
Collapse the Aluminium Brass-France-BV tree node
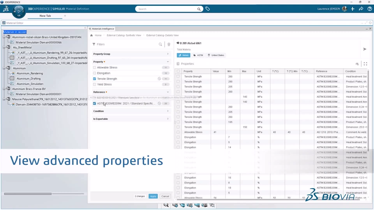[4, 89]
